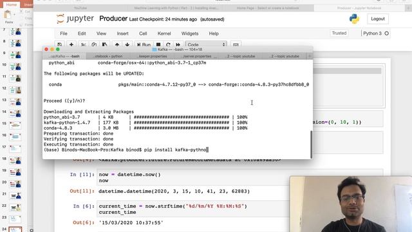This screenshot has width=412, height=232.
Task: Select slide 23 thumbnail in PowerPoint panel
Action: (x=15, y=219)
